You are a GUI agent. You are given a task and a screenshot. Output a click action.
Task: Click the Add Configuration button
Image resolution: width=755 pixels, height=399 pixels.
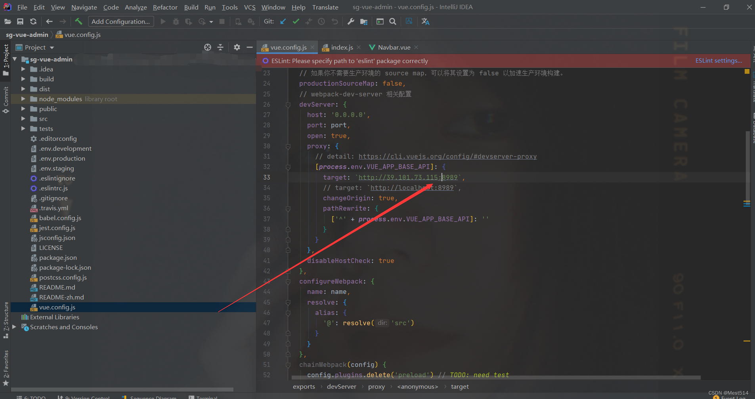coord(120,21)
